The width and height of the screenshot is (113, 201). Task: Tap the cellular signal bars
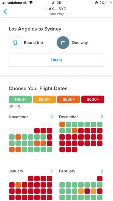point(4,3)
